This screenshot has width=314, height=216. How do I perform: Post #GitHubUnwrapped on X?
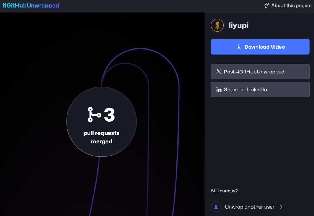click(x=260, y=72)
